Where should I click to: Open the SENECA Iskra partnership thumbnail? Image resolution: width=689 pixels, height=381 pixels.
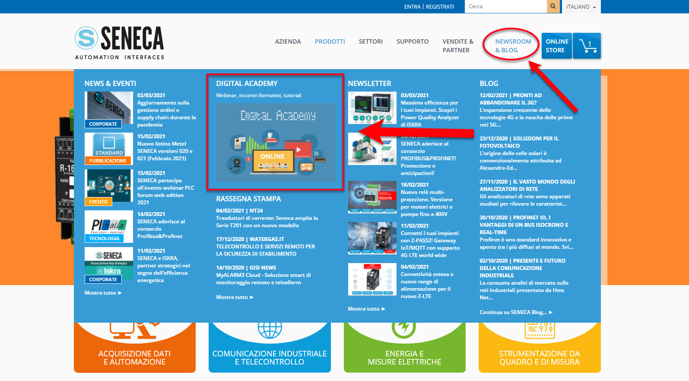(x=109, y=265)
